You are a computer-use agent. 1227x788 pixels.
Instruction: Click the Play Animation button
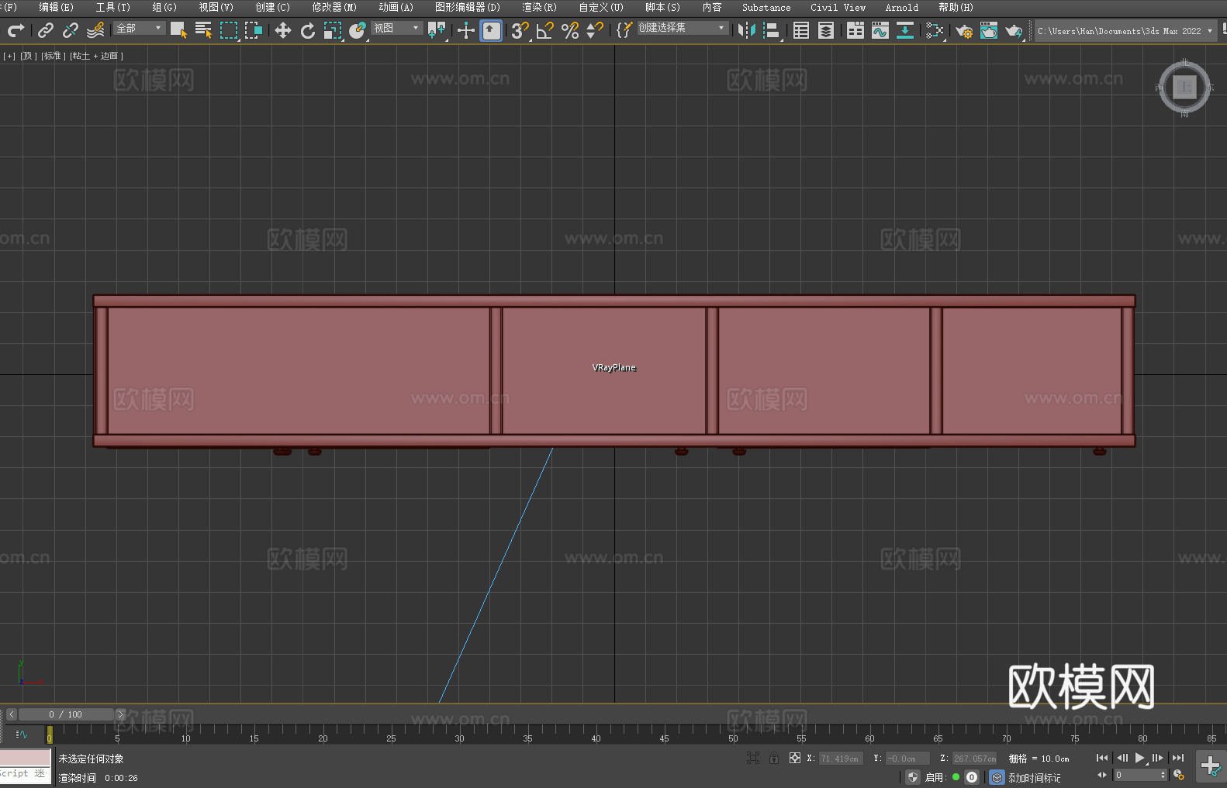pos(1139,758)
